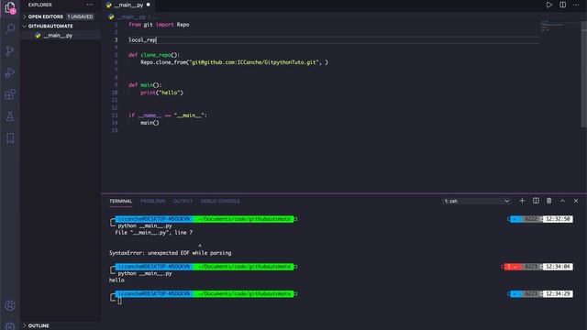
Task: Click terminal timestamp 12:32:50
Action: point(558,219)
